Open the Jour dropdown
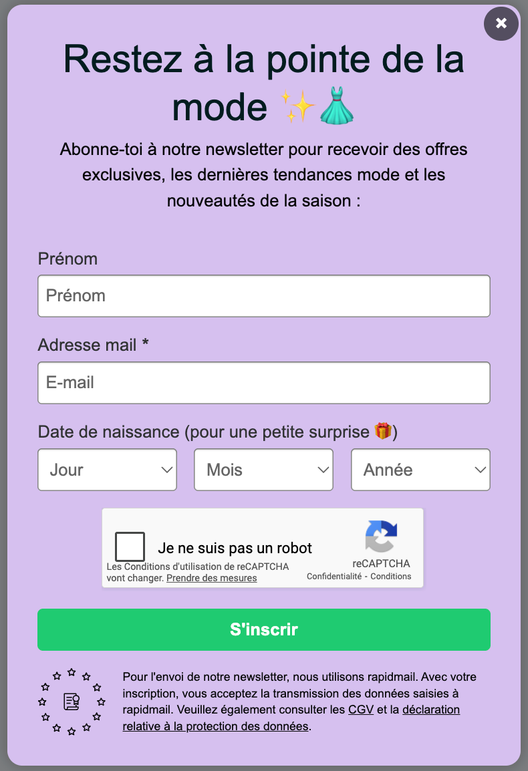This screenshot has height=771, width=528. coord(108,470)
